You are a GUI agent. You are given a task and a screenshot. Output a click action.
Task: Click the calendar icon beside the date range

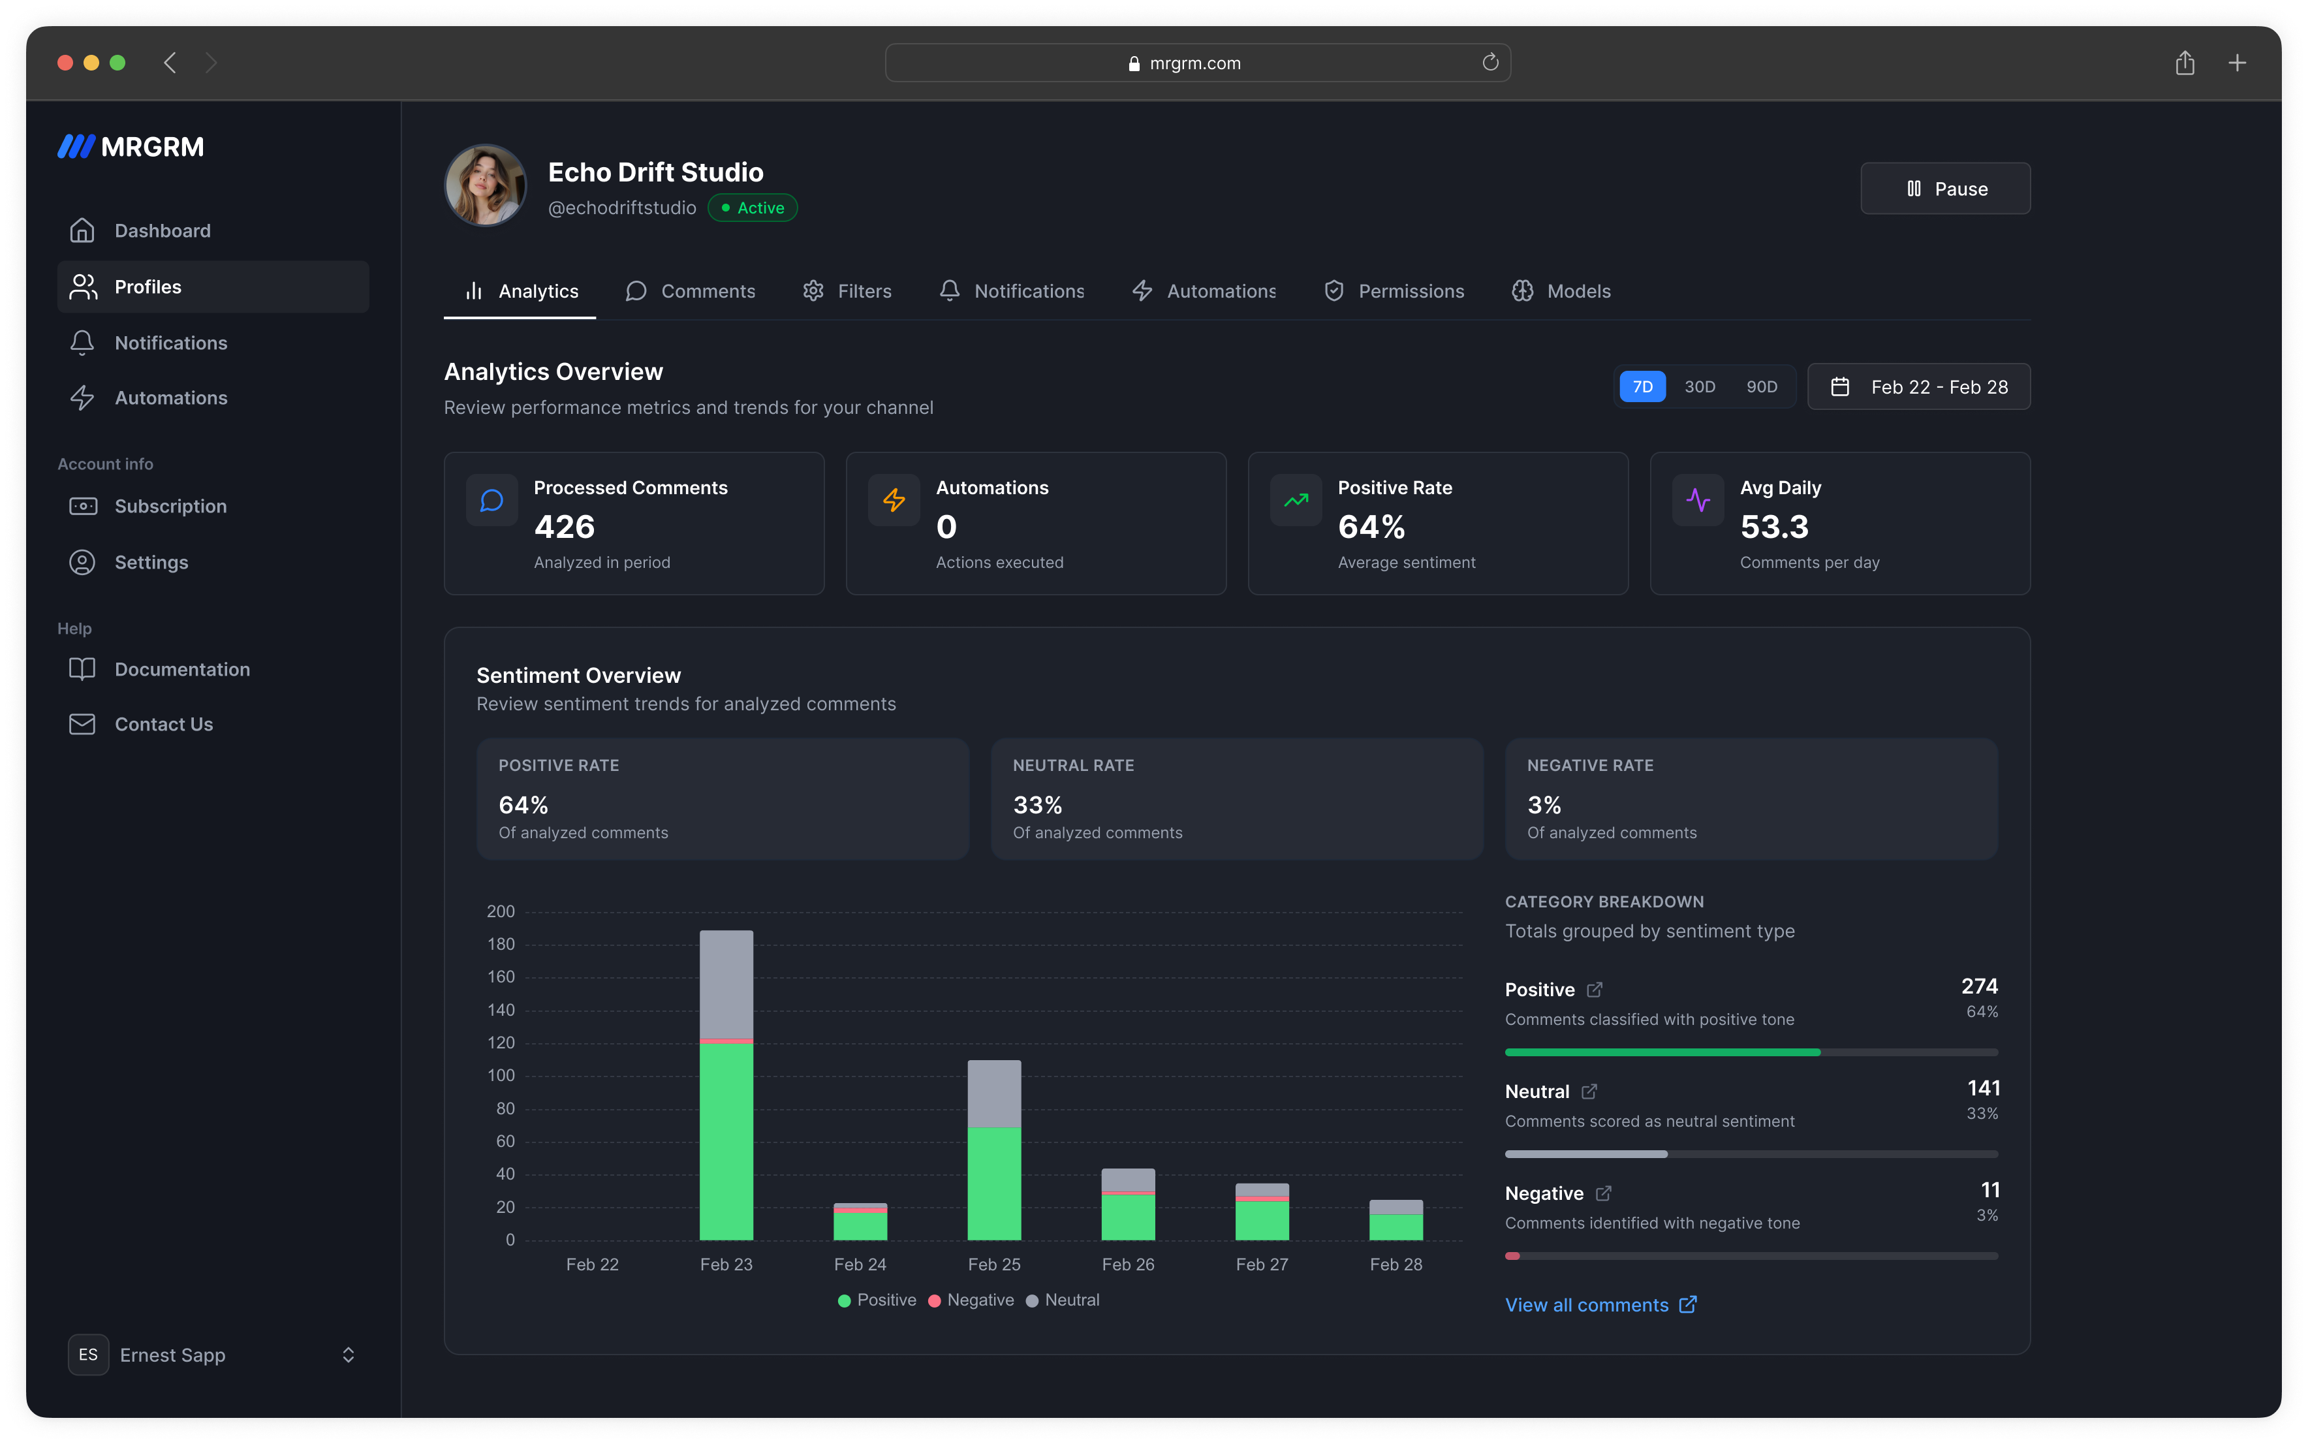click(x=1841, y=386)
